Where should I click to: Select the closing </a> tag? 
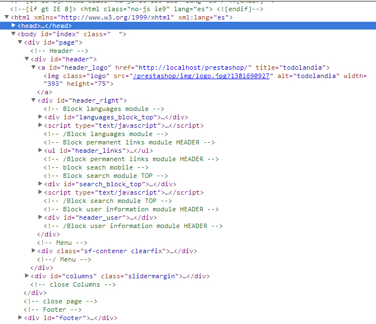click(45, 92)
